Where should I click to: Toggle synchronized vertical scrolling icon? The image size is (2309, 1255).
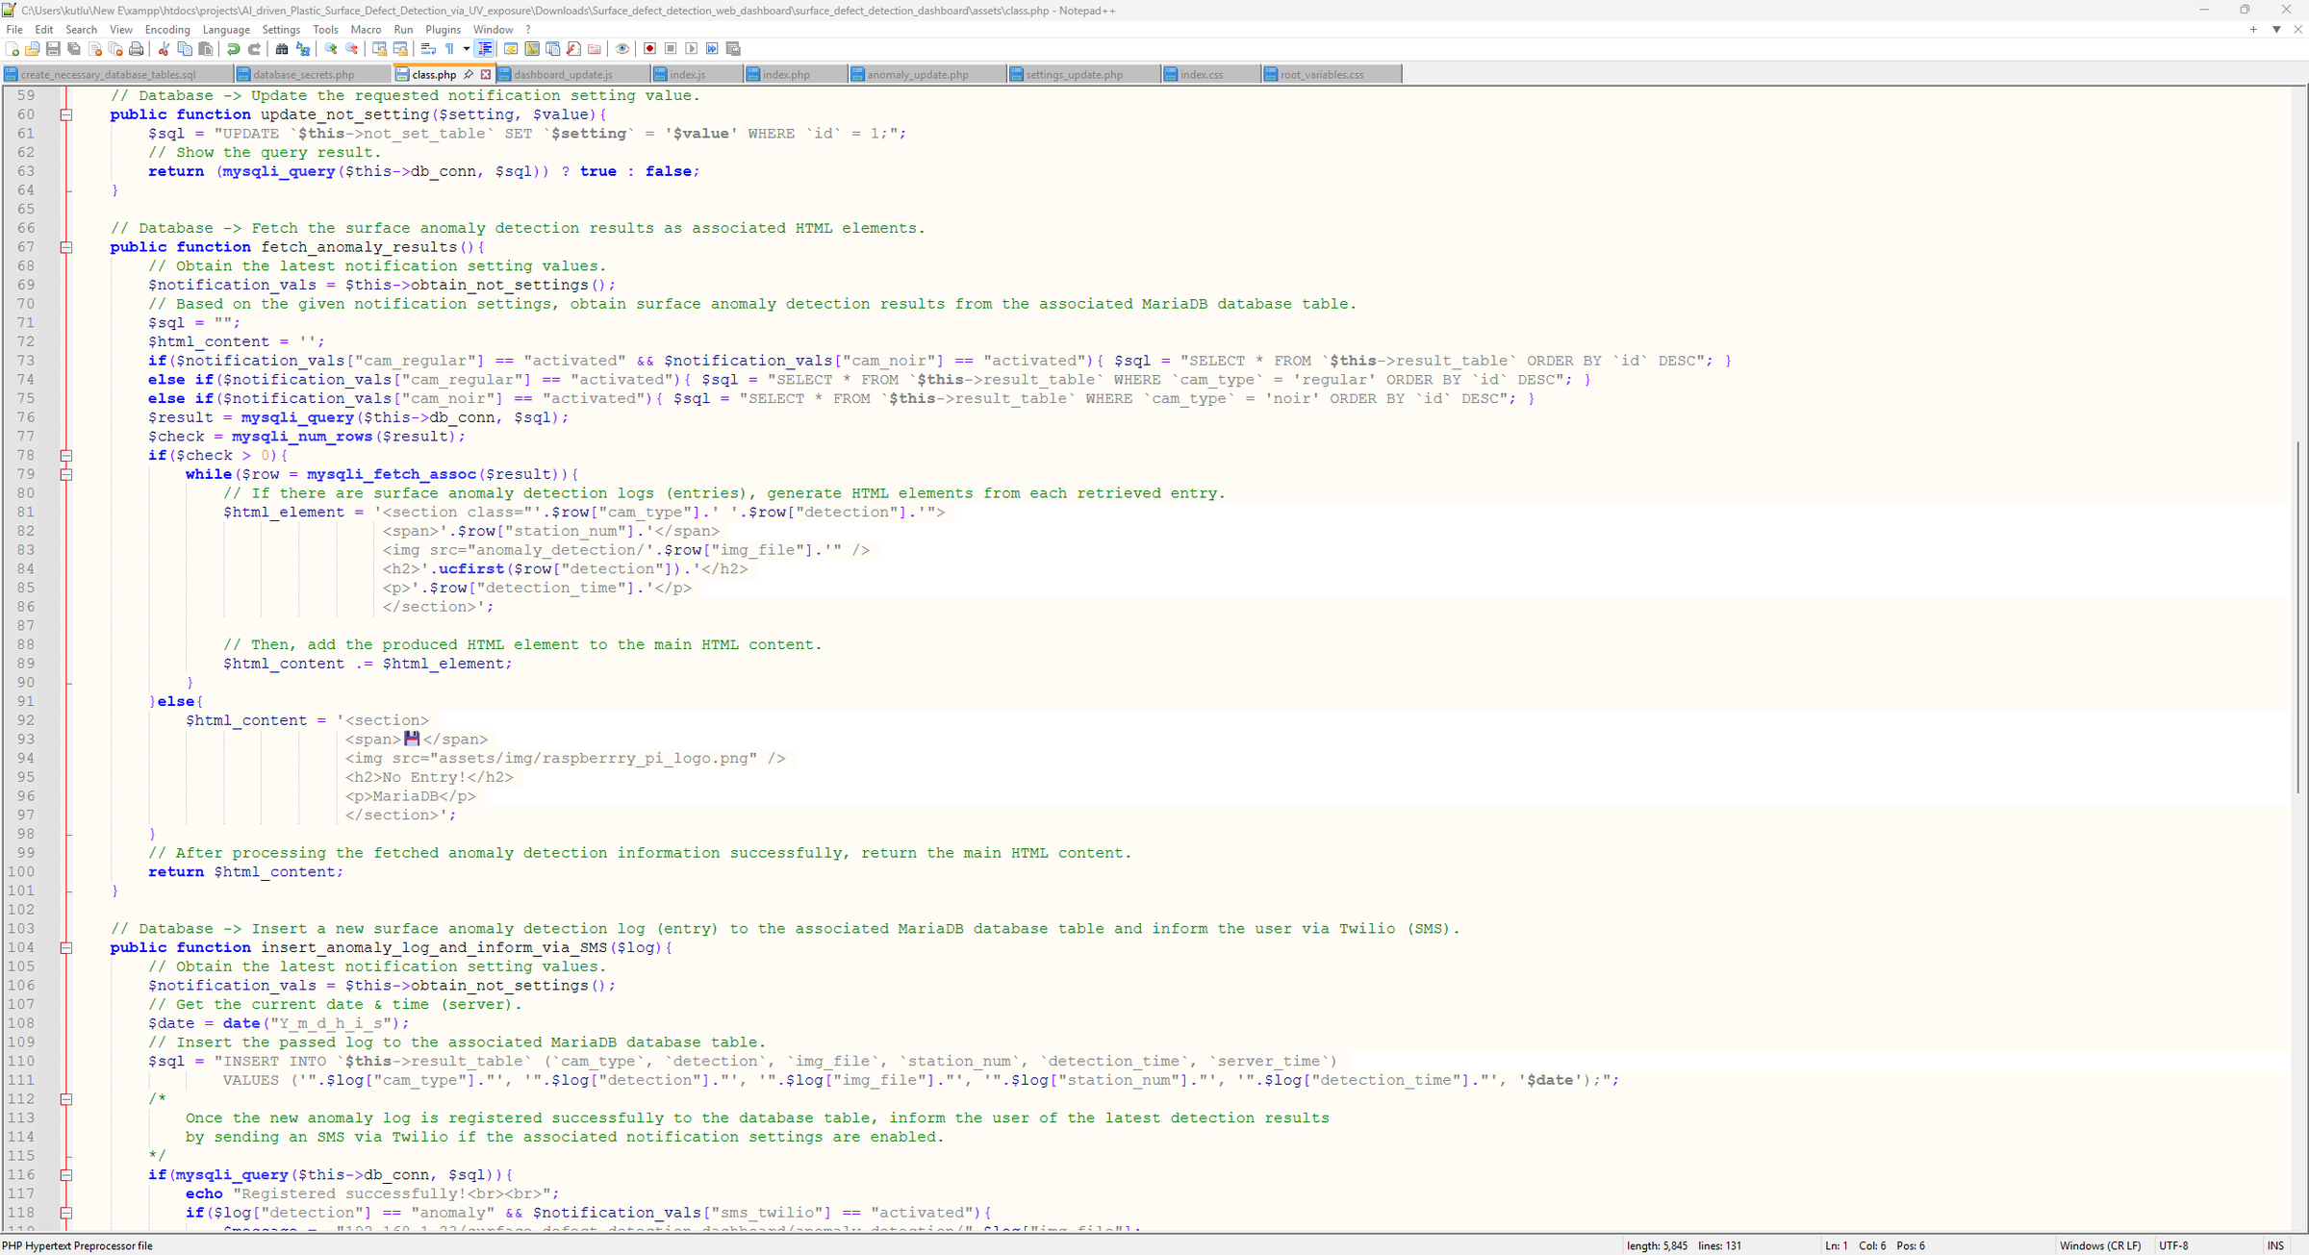pos(380,49)
